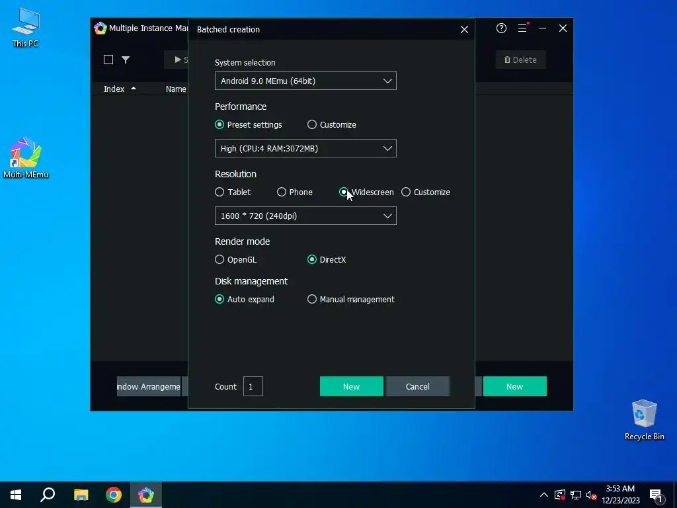Click New button in manager window
This screenshot has height=508, width=677.
click(514, 386)
